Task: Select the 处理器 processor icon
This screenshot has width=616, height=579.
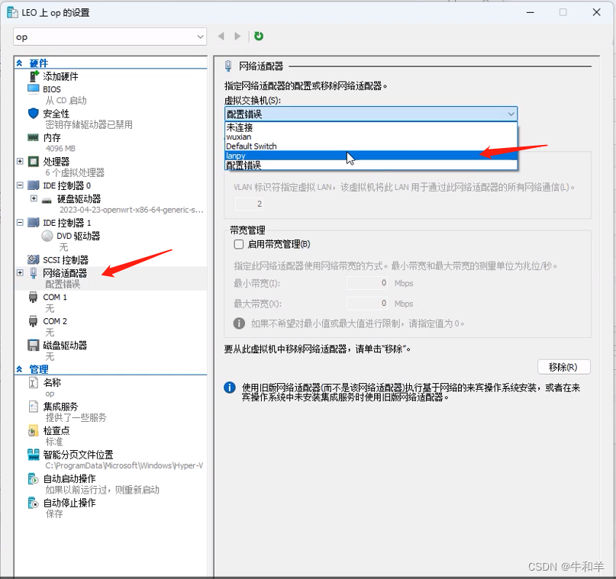Action: point(34,161)
